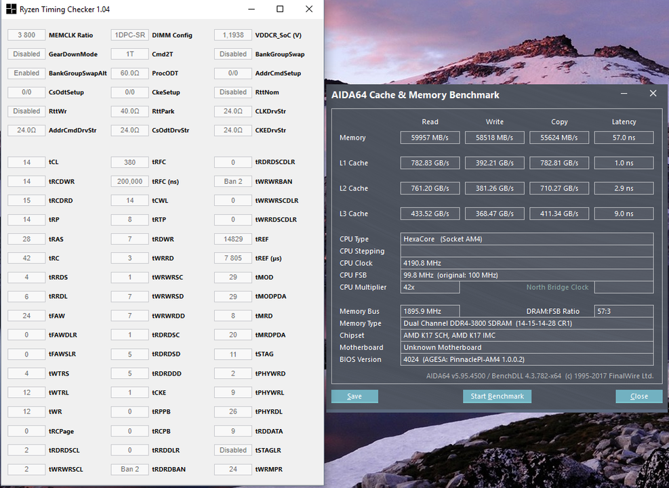Click the CKEDrvStr value field
Image resolution: width=669 pixels, height=488 pixels.
[233, 130]
